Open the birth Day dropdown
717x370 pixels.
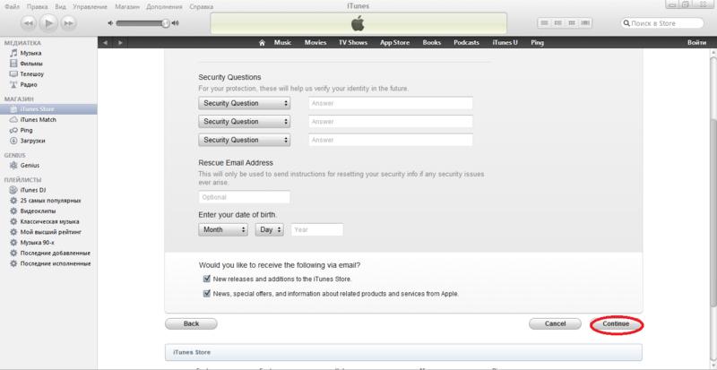coord(270,229)
